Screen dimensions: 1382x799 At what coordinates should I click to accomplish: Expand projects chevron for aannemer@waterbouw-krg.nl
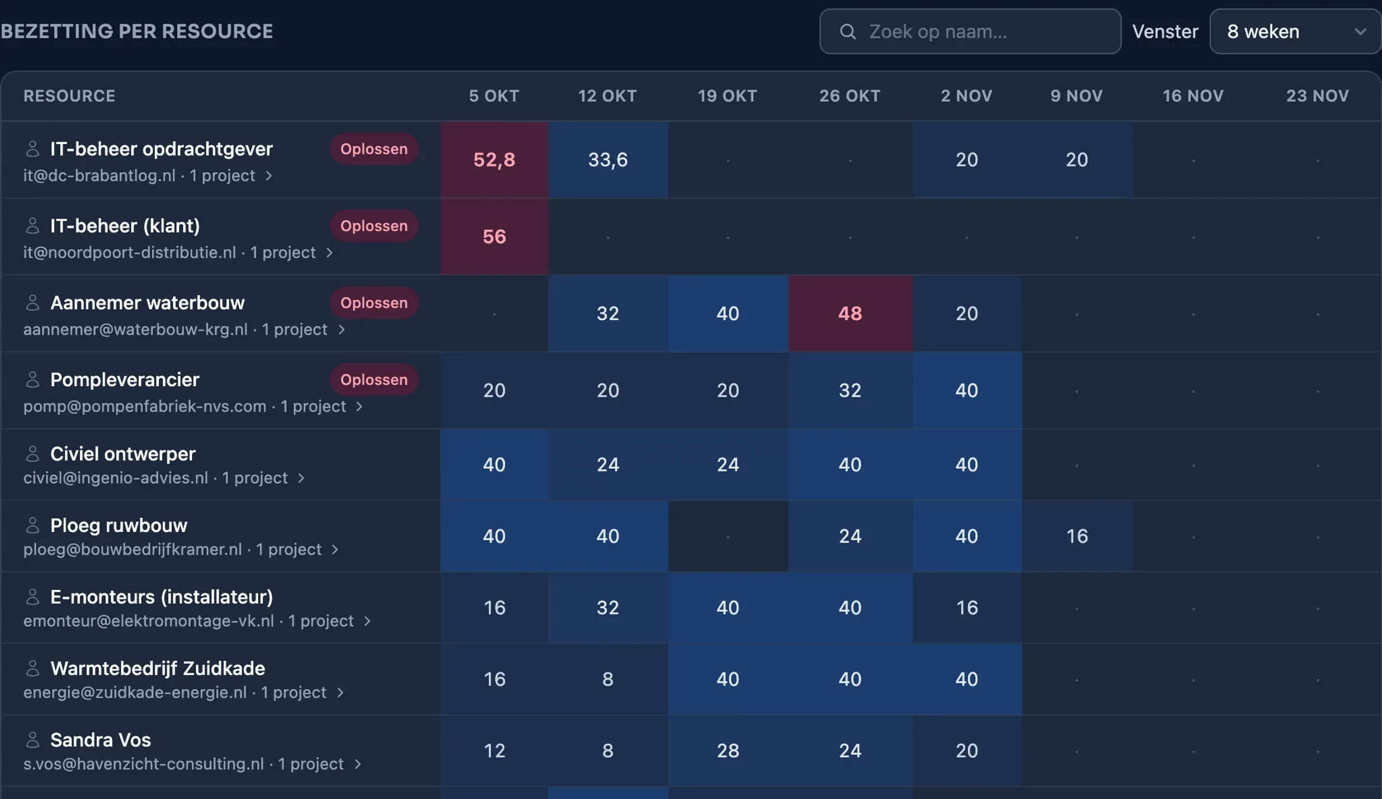pos(341,329)
